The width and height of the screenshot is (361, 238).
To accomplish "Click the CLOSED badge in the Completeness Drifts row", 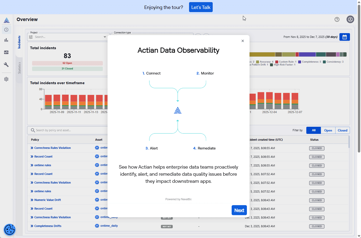I will coord(317,226).
